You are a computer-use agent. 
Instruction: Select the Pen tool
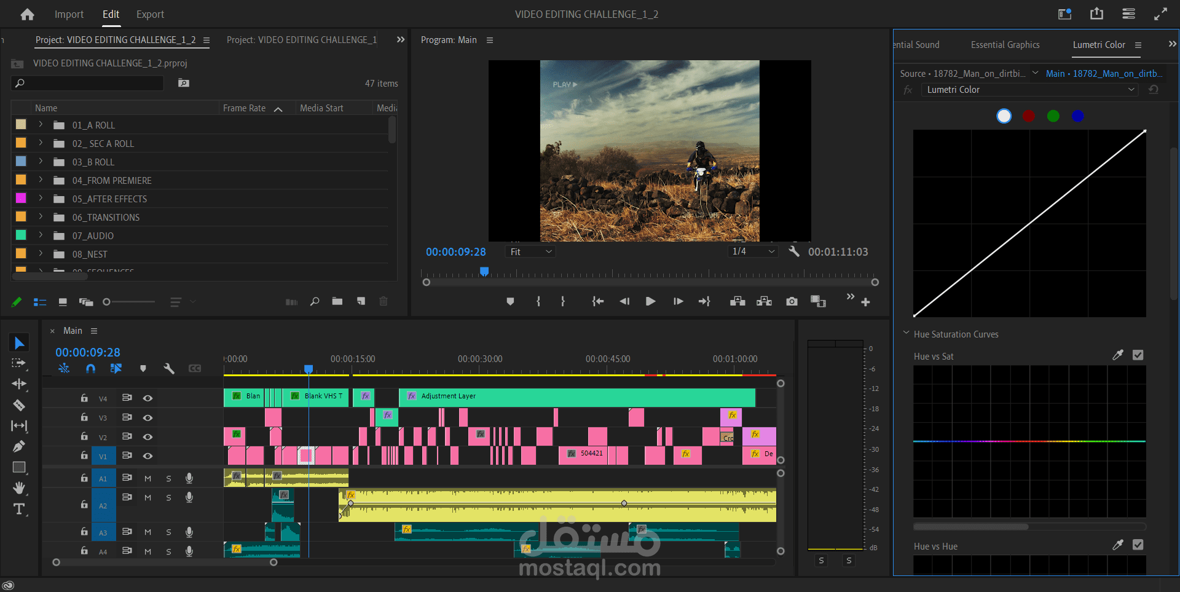[x=19, y=446]
